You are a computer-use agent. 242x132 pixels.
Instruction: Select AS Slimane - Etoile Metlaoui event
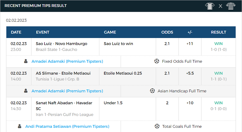[x=63, y=73]
